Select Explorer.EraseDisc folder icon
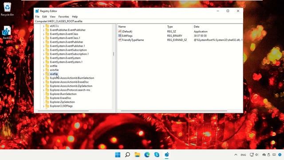 pos(47,98)
